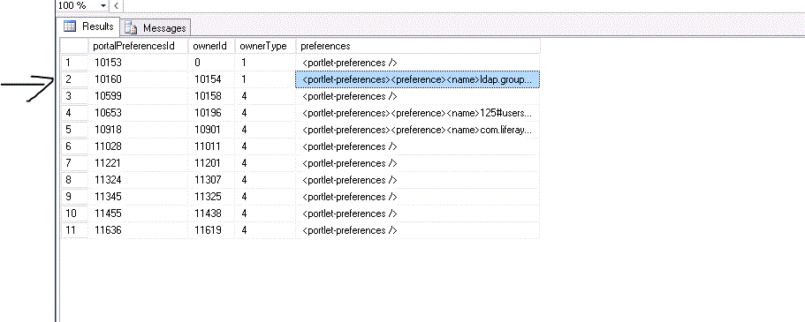Switch to the Results tab
Image resolution: width=805 pixels, height=322 pixels.
tap(89, 26)
